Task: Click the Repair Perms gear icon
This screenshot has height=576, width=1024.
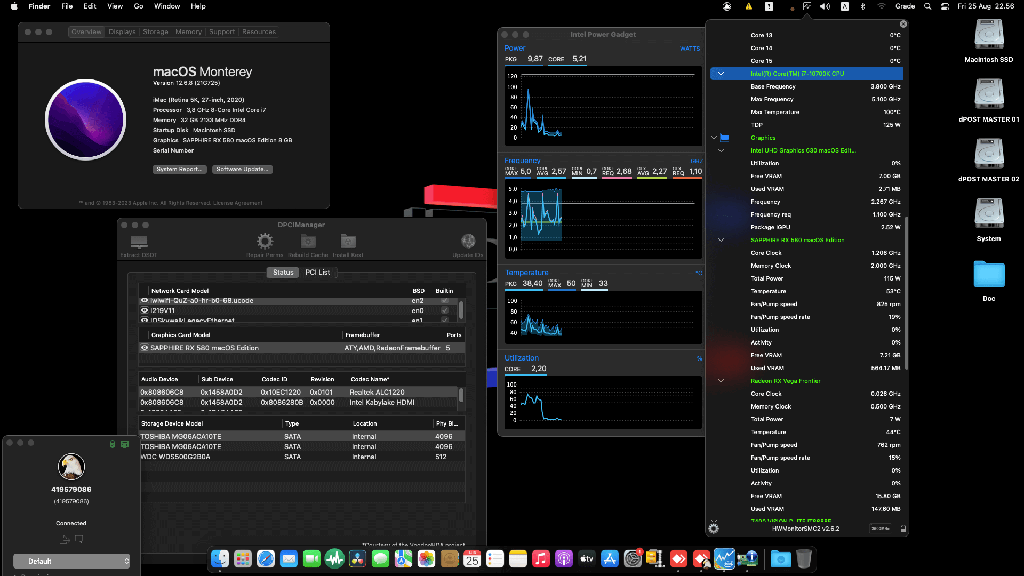Action: tap(265, 242)
